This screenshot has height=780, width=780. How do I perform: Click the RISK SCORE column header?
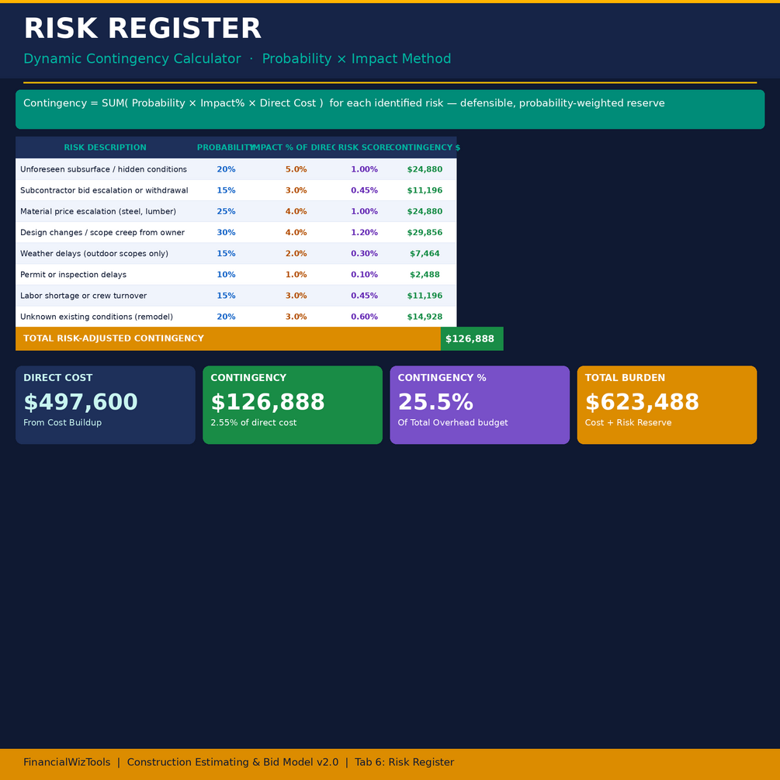click(x=364, y=147)
